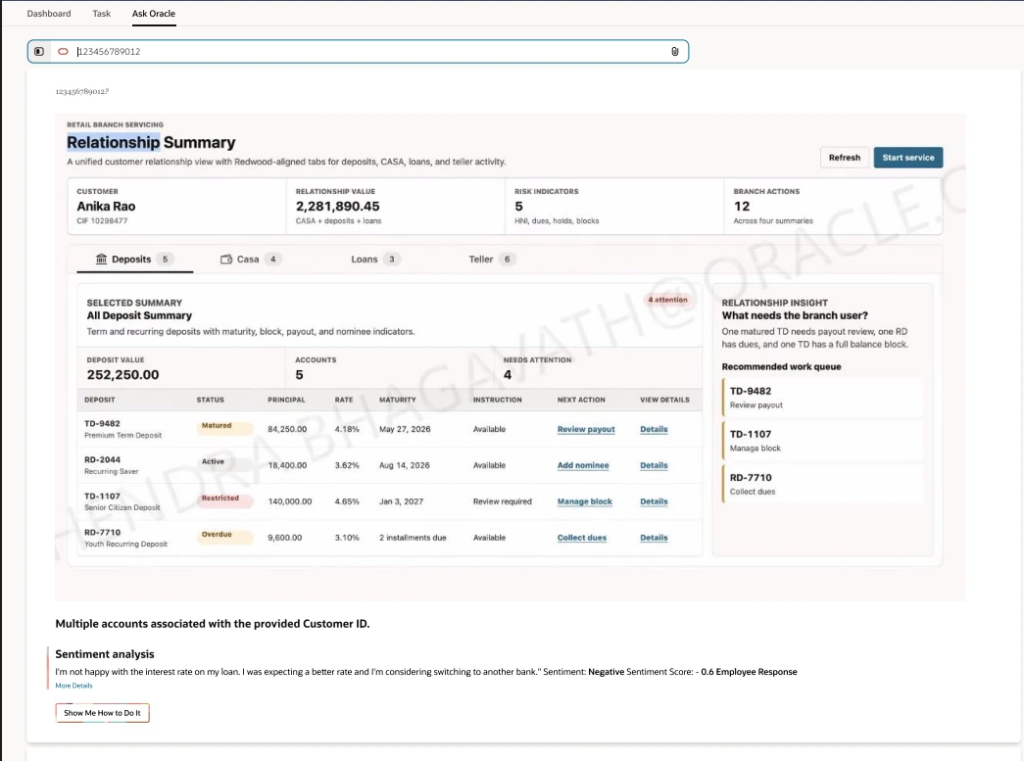Click RD-2044 Recurring Saver row name
This screenshot has height=761, width=1024.
coord(111,465)
